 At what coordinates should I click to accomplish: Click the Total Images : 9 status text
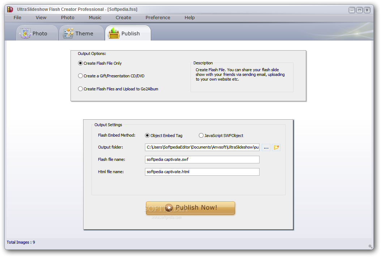[x=21, y=242]
